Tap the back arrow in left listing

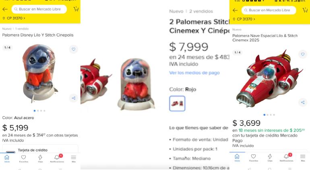tap(5, 9)
